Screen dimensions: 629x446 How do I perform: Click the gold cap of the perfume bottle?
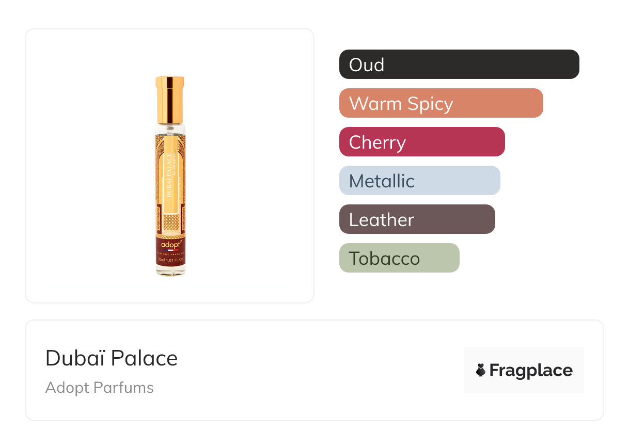[170, 99]
